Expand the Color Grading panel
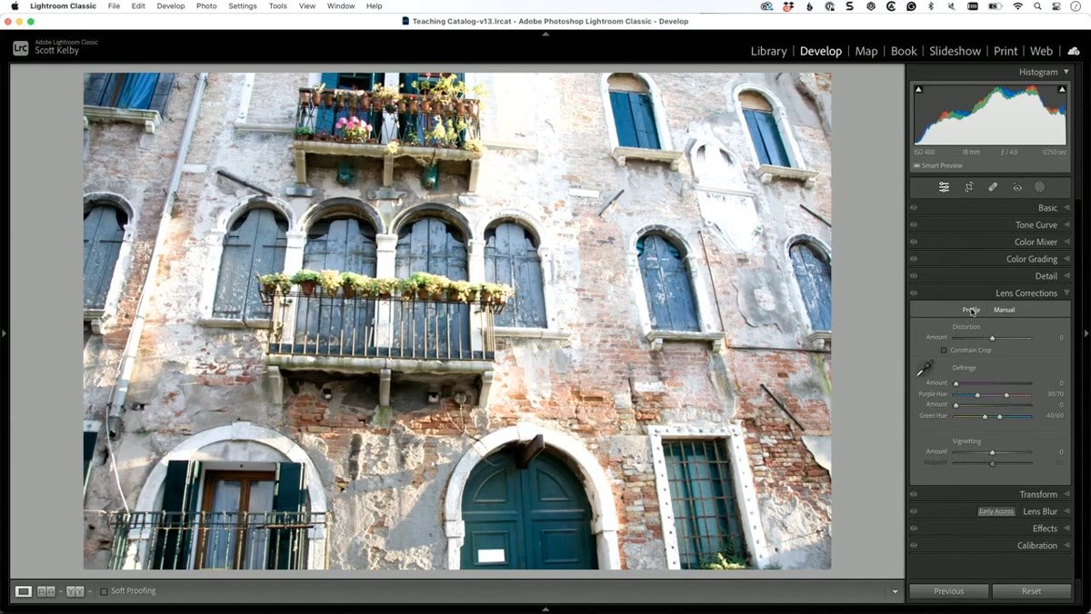Screen dimensions: 1091x614 (x=1066, y=259)
